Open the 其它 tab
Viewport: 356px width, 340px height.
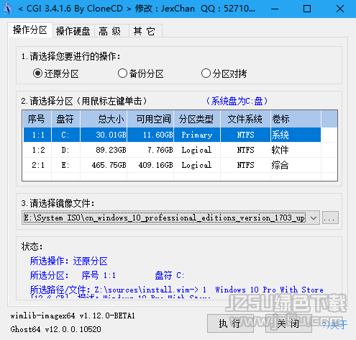[146, 31]
